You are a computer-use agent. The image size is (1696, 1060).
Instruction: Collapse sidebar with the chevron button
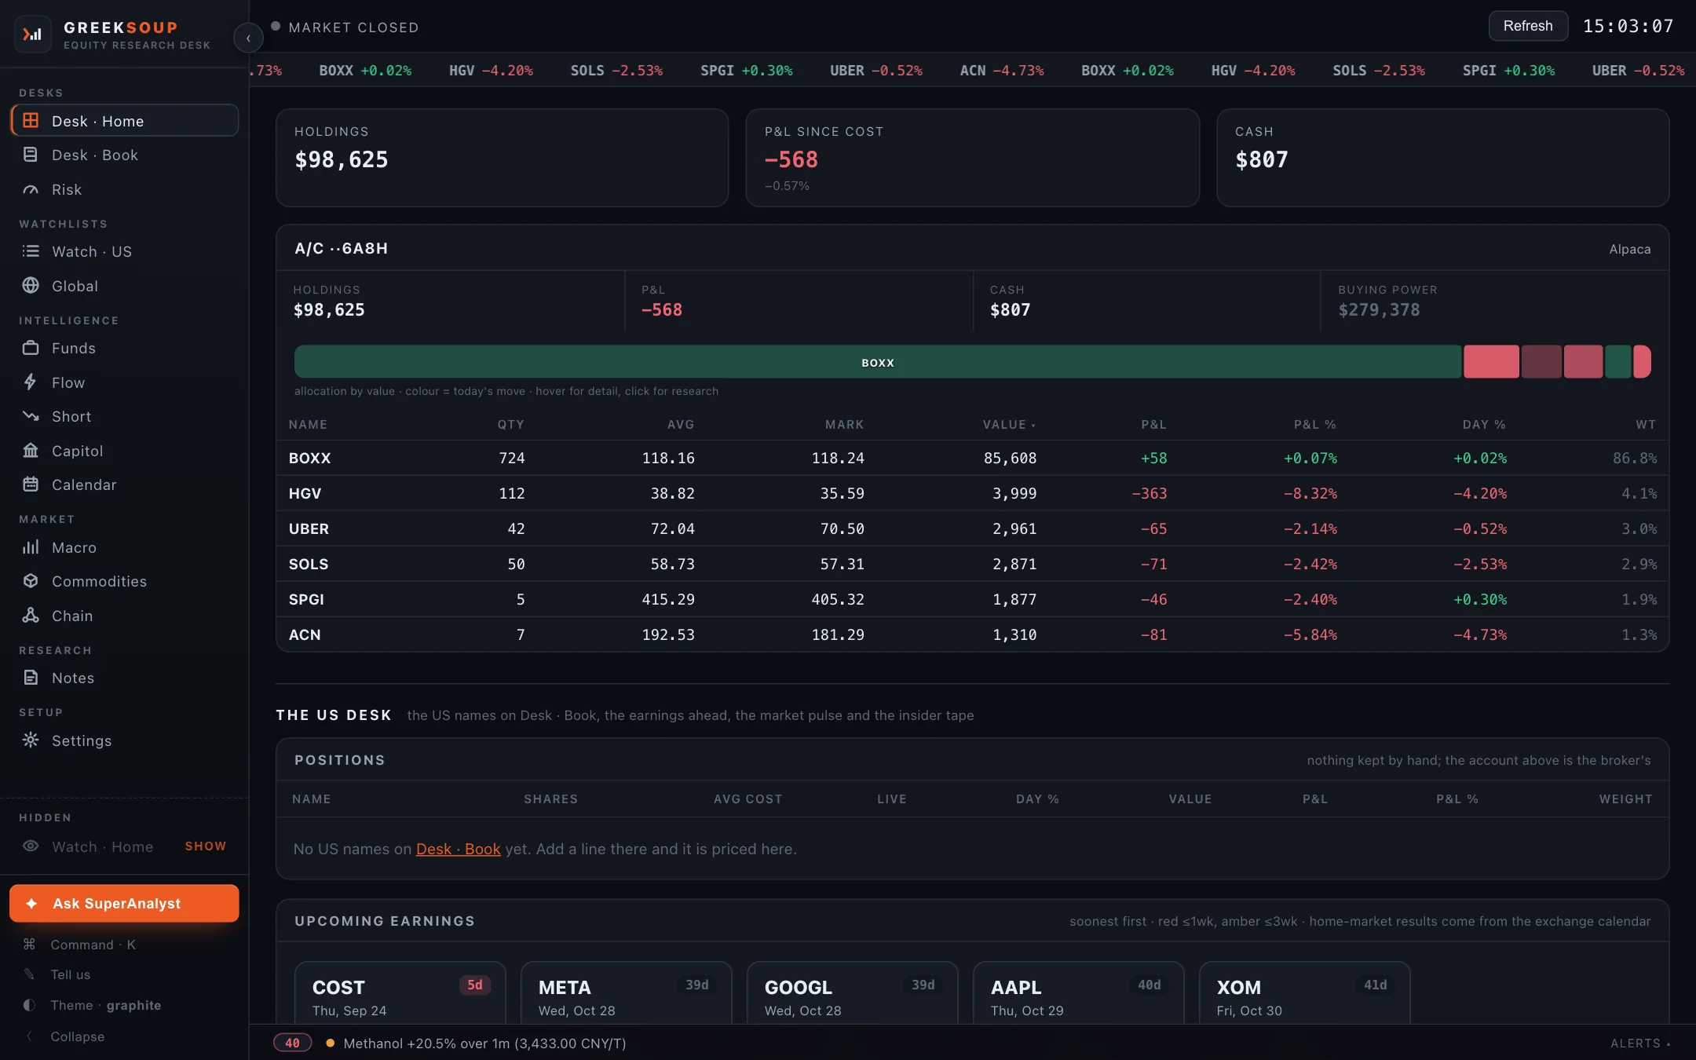tap(248, 37)
